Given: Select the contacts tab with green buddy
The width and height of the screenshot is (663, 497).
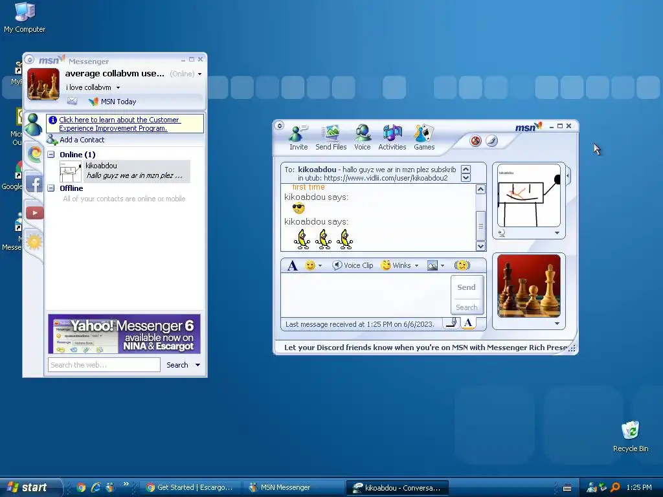Looking at the screenshot, I should tap(33, 125).
